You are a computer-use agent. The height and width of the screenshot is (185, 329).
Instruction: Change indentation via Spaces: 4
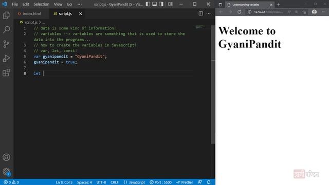[84, 182]
